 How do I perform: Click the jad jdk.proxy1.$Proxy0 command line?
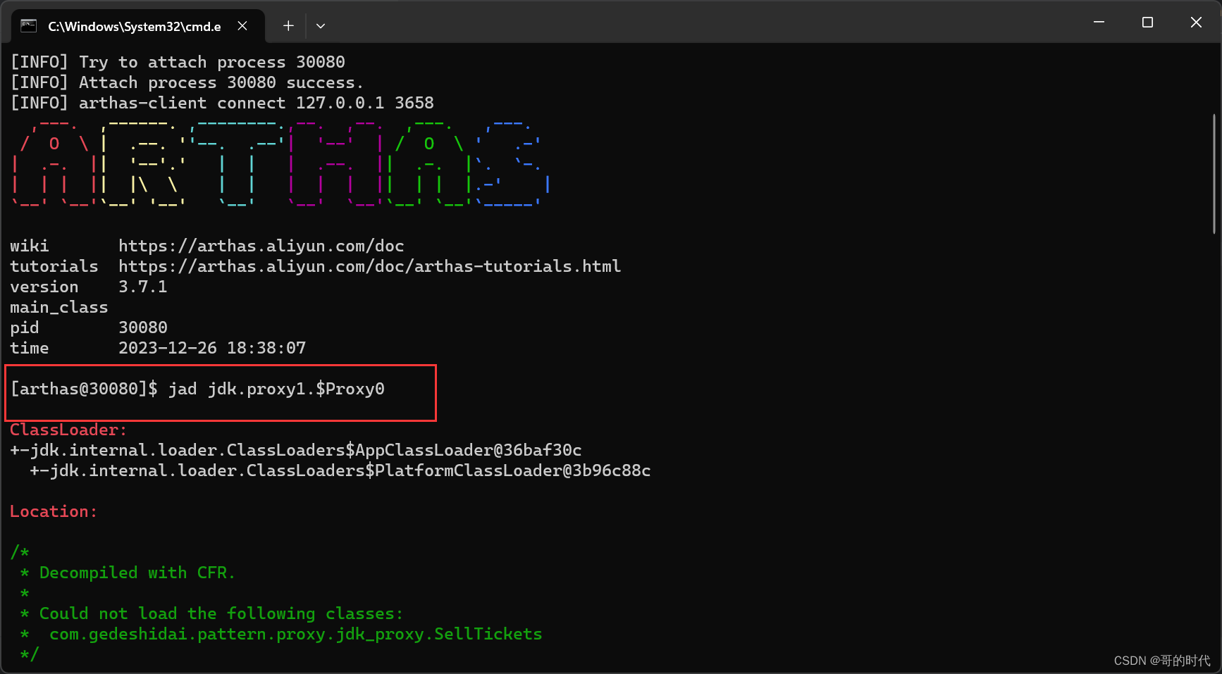click(x=276, y=389)
